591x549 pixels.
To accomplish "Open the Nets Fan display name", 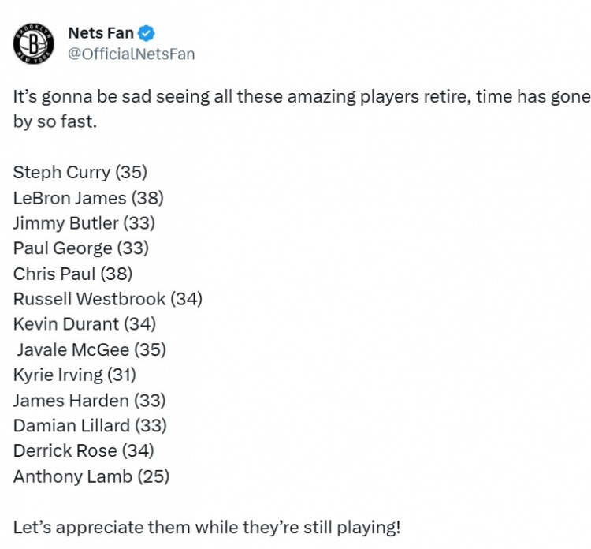I will coord(101,33).
